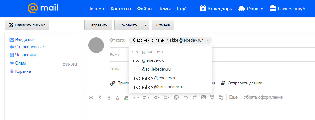
Task: Open the text alignment dropdown
Action: click(x=146, y=98)
